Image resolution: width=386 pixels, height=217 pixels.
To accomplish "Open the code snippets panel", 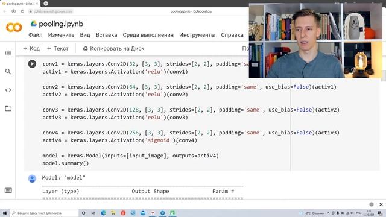I will pos(8,90).
